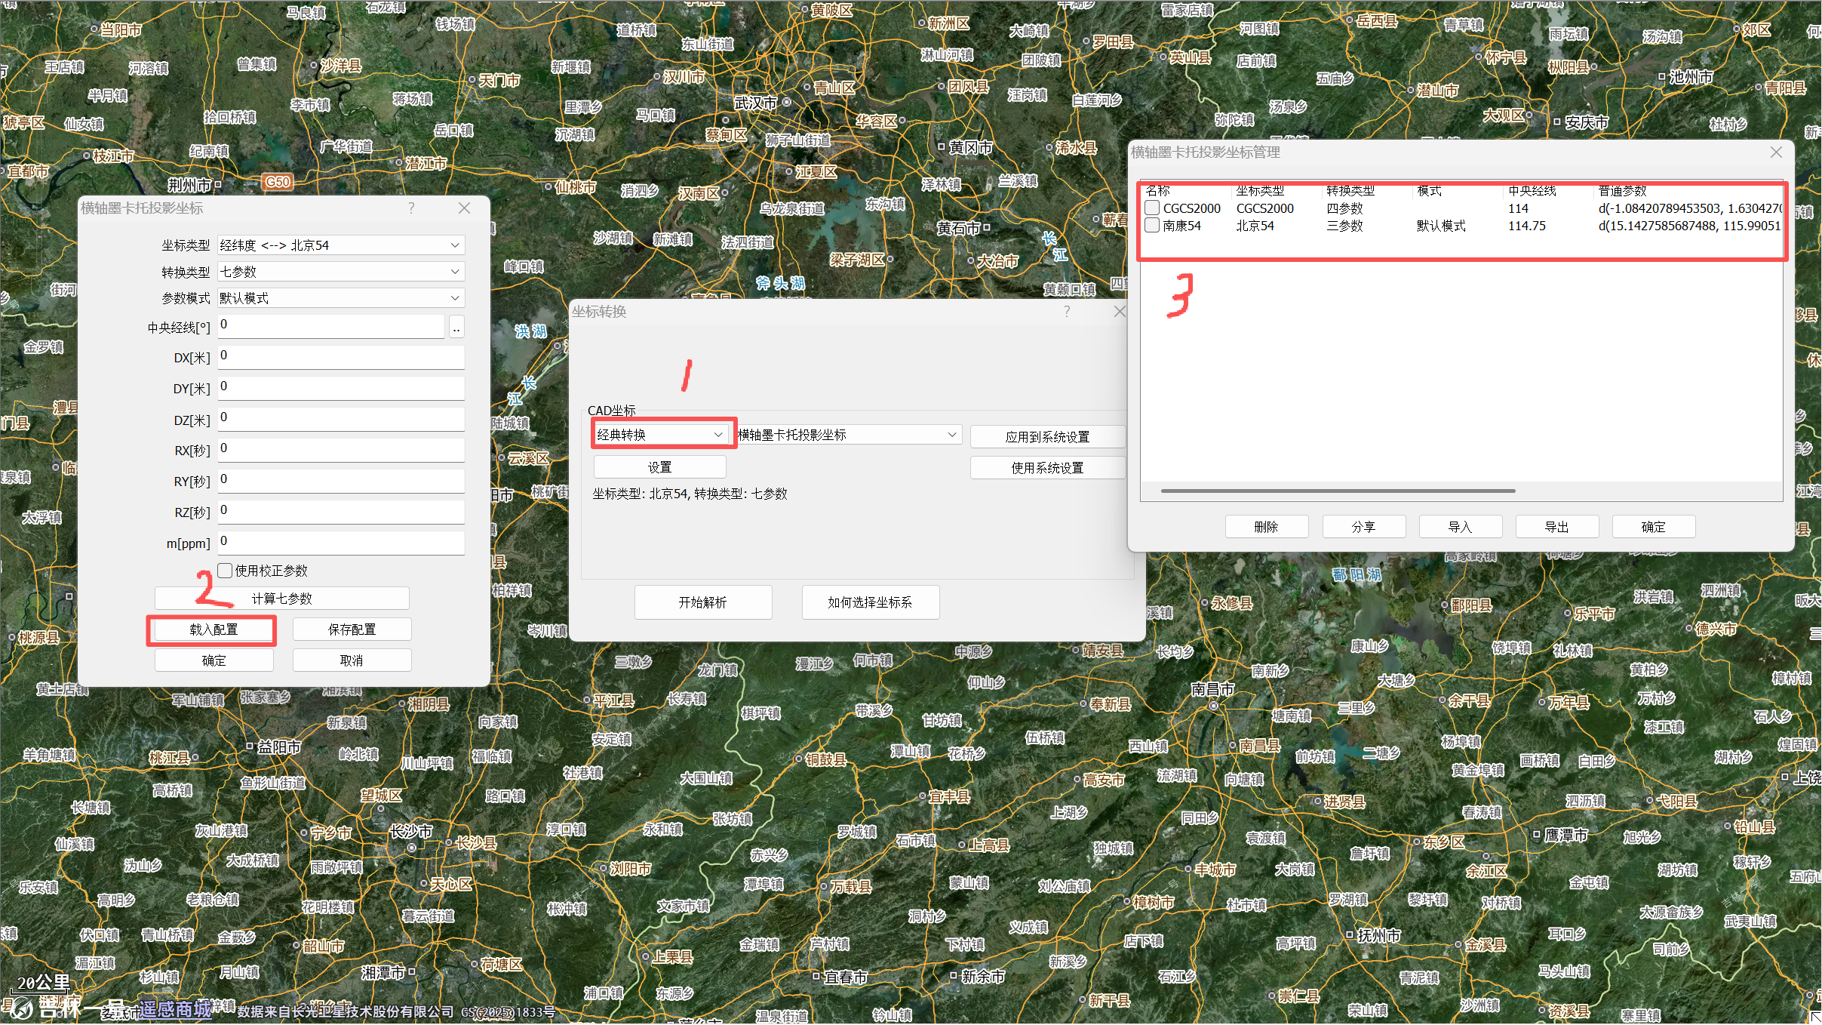
Task: Check the 南康54 row checkbox
Action: coord(1152,225)
